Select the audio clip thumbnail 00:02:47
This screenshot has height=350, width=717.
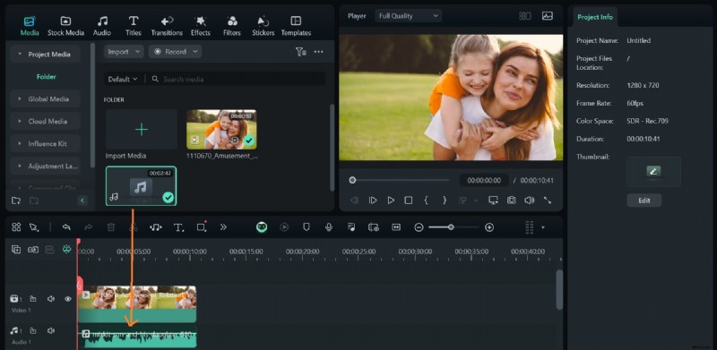click(x=141, y=186)
